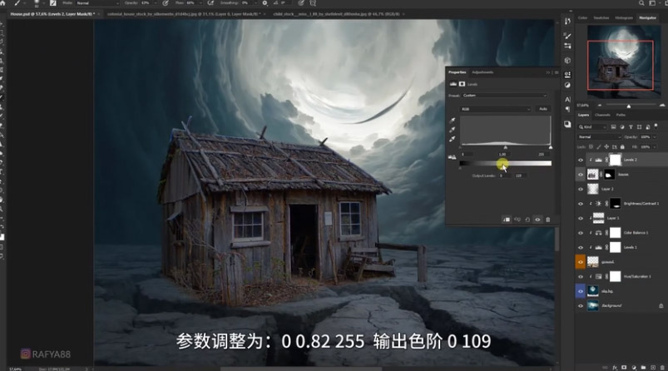The image size is (668, 371).
Task: Click the white point eyedropper in Properties
Action: [x=453, y=138]
